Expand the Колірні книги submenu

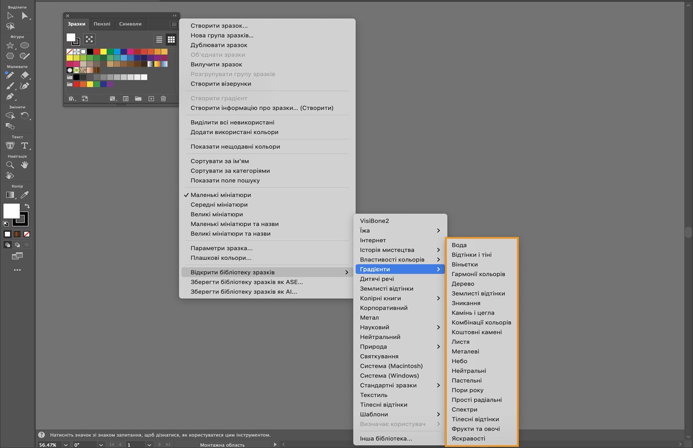400,298
